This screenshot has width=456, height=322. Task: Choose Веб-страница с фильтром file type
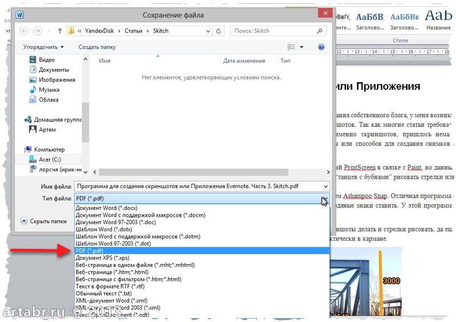pos(202,279)
